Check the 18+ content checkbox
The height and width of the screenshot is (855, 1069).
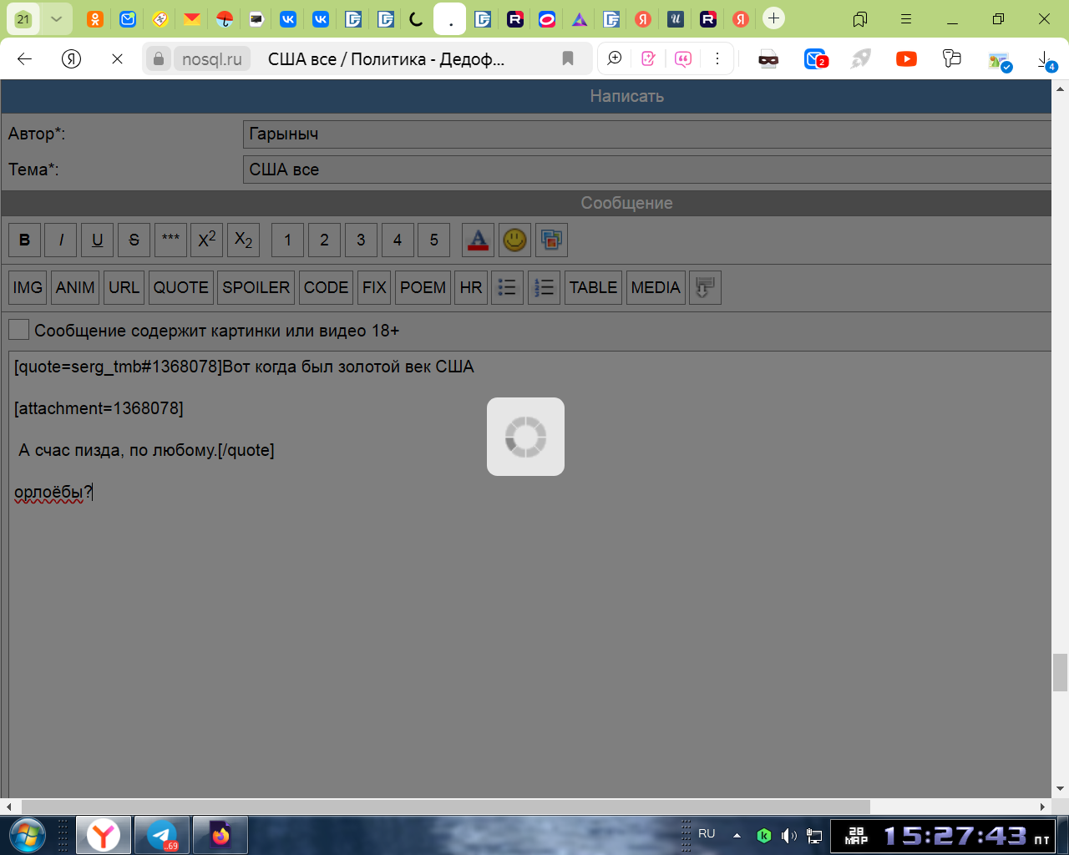click(x=18, y=330)
